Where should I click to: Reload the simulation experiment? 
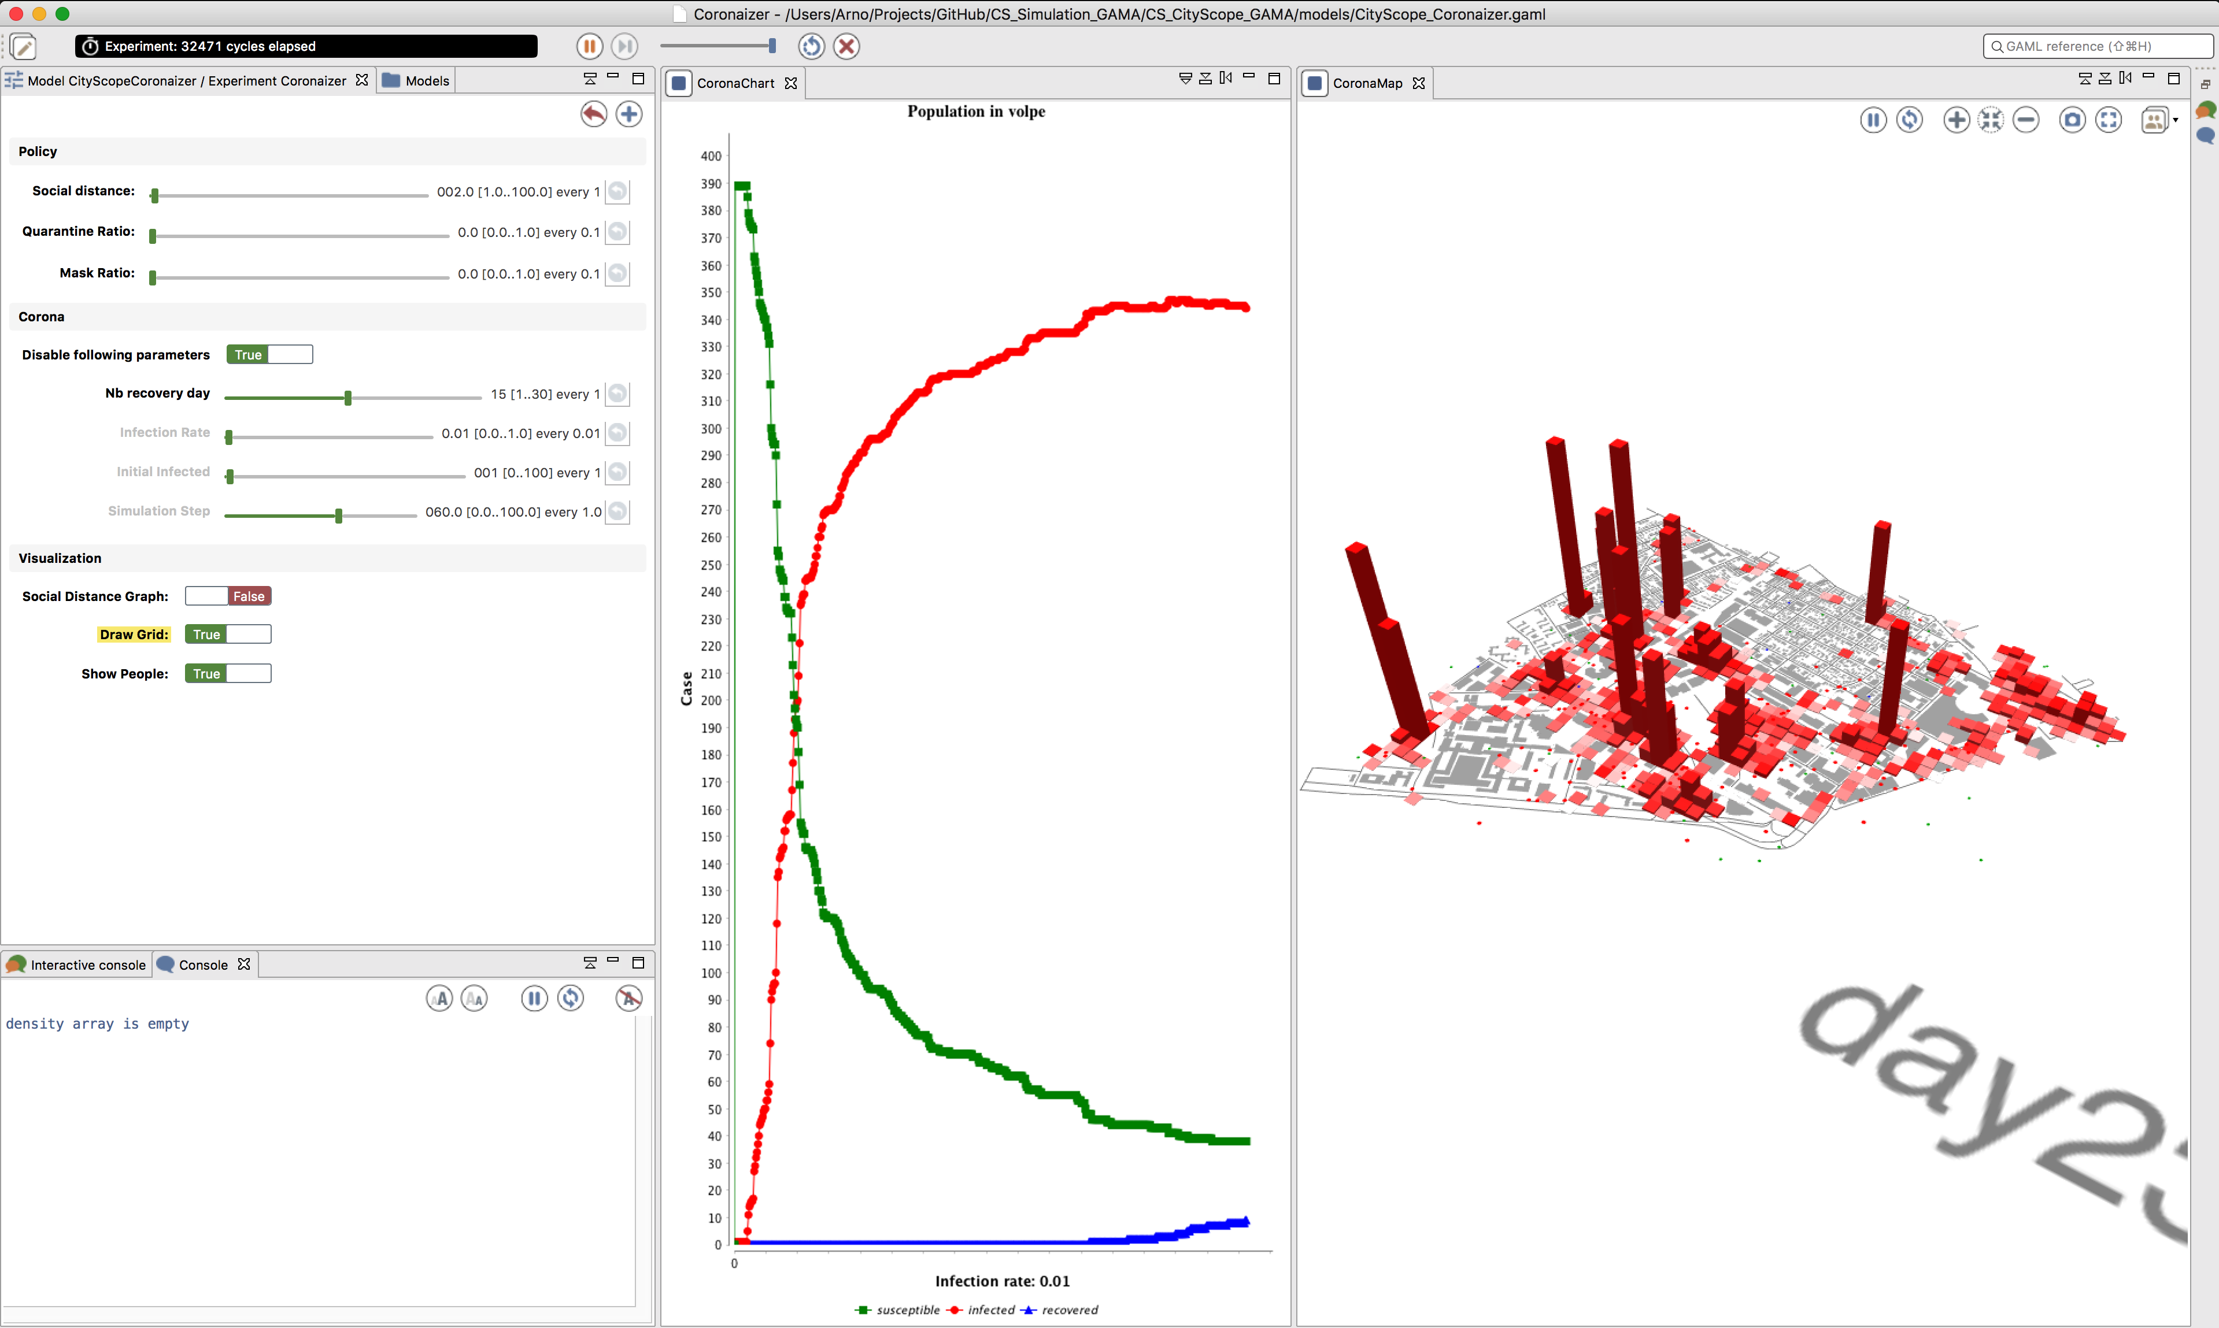click(x=811, y=46)
